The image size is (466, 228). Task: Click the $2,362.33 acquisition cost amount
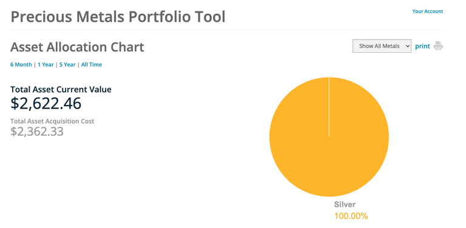point(37,131)
